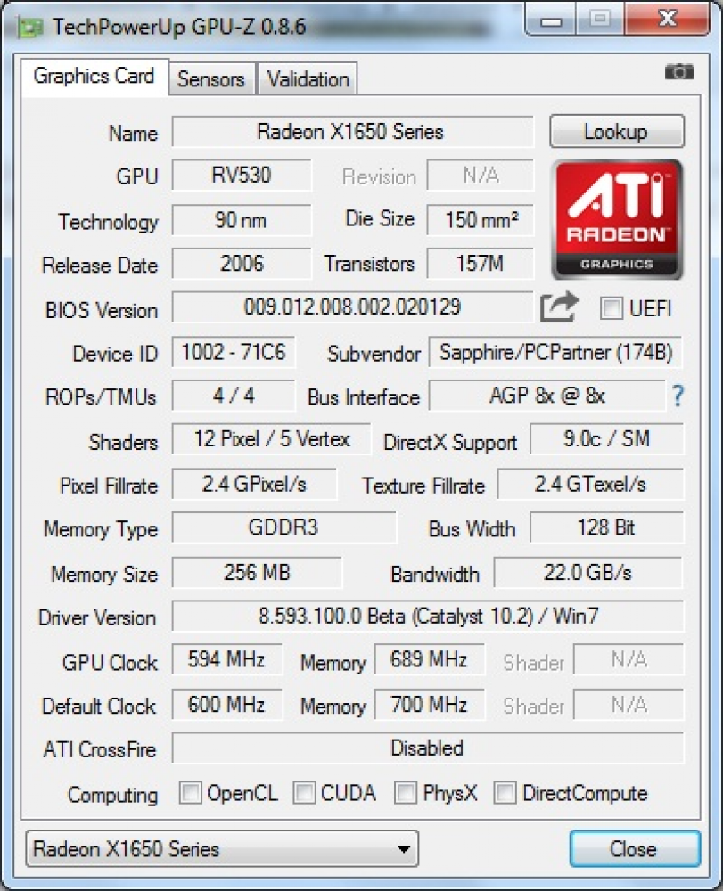Screen dimensions: 723x891
Task: Click the Driver Version label
Action: 97,617
